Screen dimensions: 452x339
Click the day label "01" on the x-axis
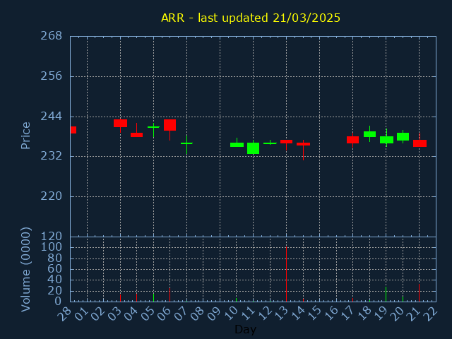81,314
